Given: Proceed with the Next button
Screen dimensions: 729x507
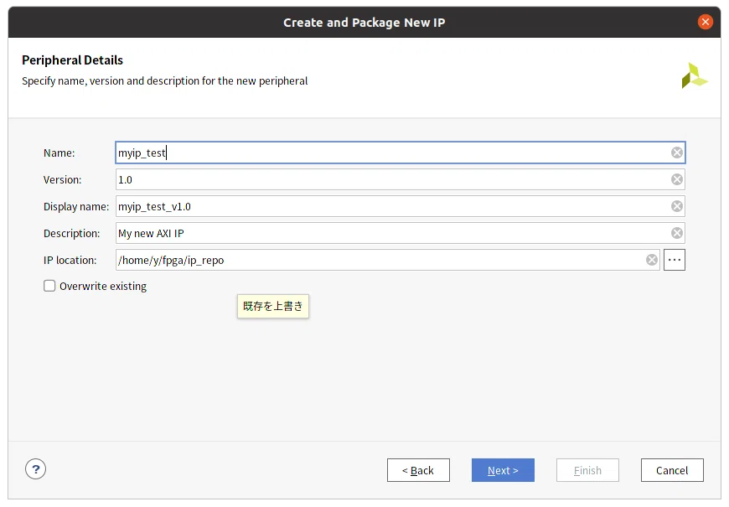Looking at the screenshot, I should coord(503,470).
